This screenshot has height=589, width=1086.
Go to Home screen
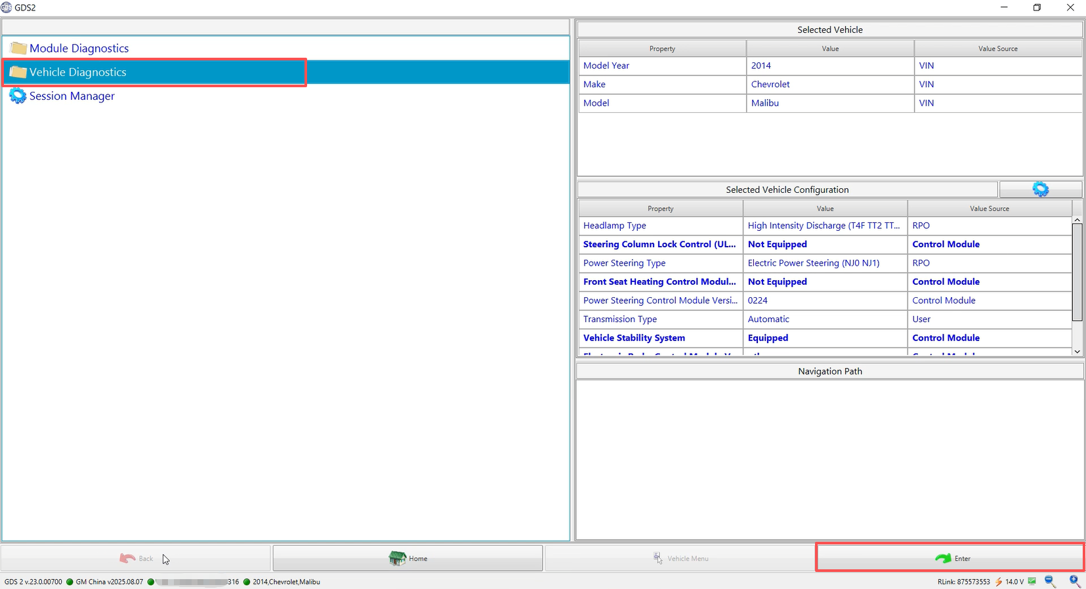click(407, 558)
